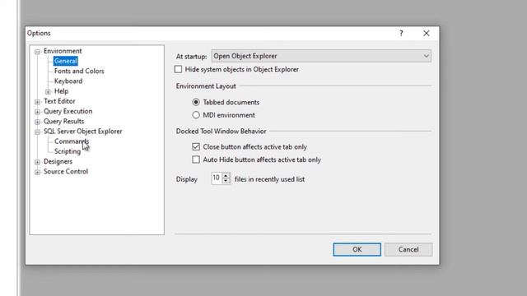Select General under Environment

pyautogui.click(x=66, y=61)
